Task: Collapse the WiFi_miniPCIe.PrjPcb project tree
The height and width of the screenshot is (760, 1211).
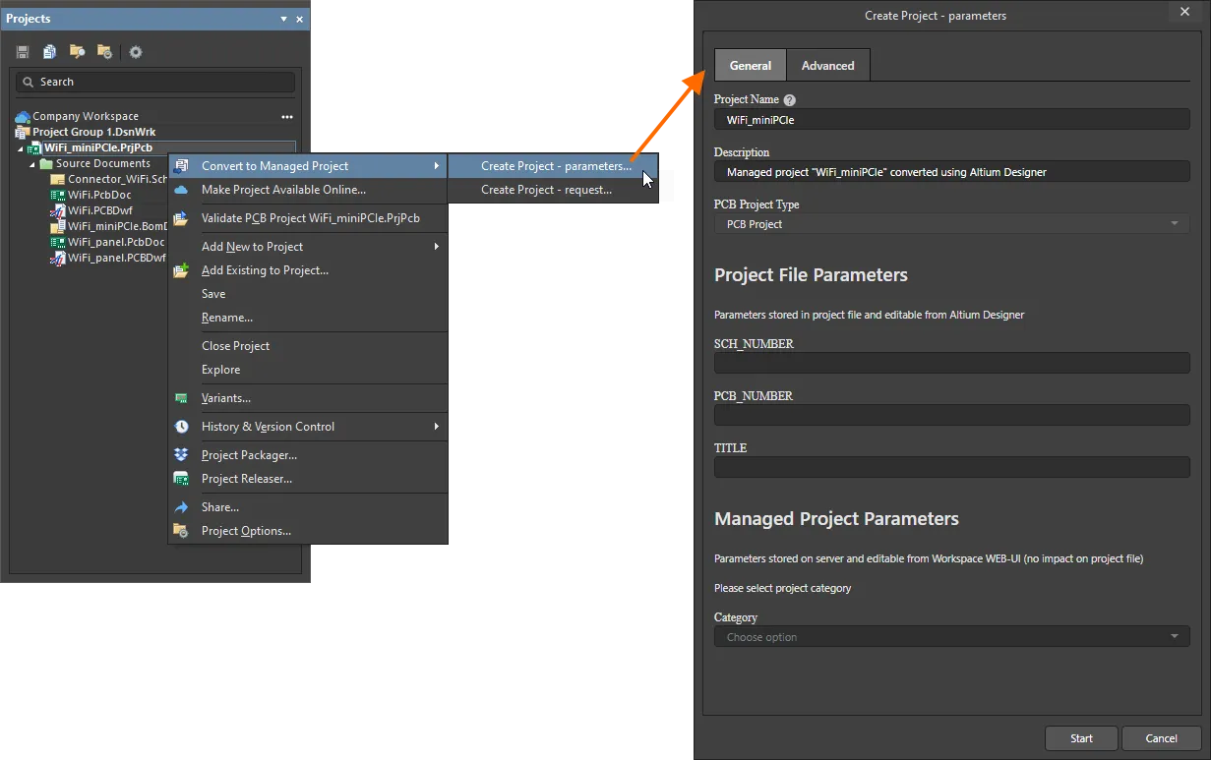Action: (21, 148)
